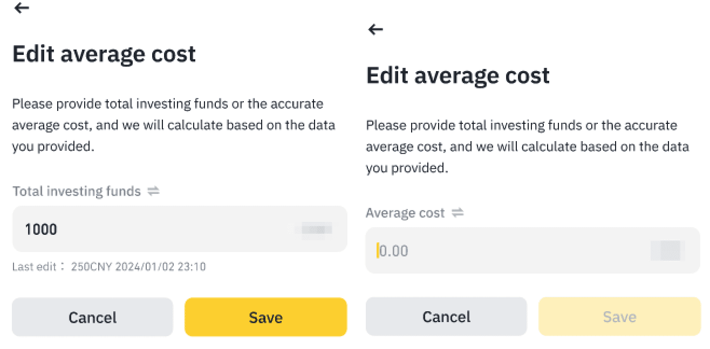This screenshot has height=349, width=710.
Task: Click the Average cost field showing 0.00
Action: (507, 251)
